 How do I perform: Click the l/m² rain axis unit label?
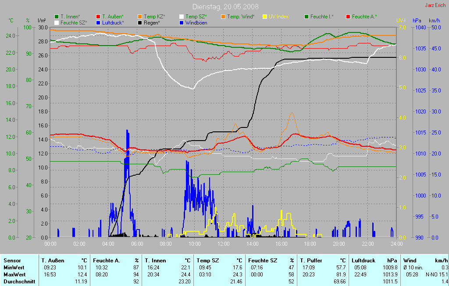[x=42, y=21]
